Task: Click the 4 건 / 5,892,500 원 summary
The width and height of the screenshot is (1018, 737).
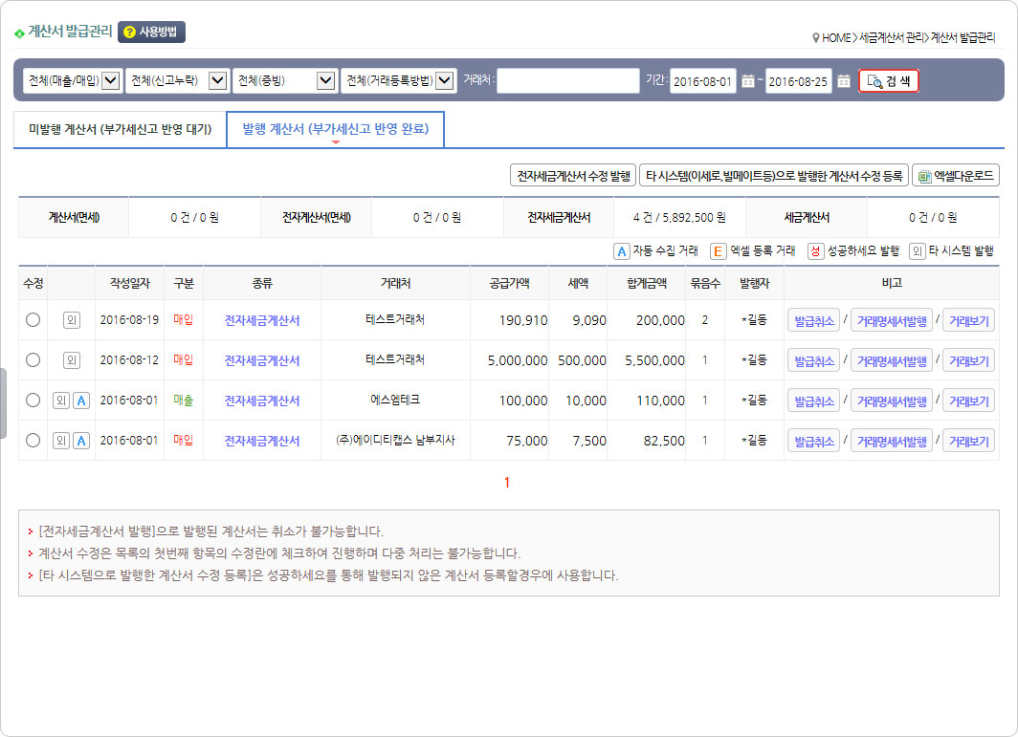Action: click(x=679, y=217)
